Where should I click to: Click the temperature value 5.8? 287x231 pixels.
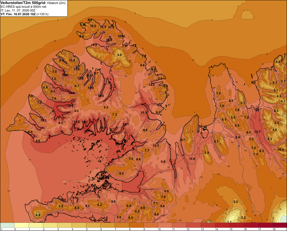pyautogui.click(x=61, y=206)
